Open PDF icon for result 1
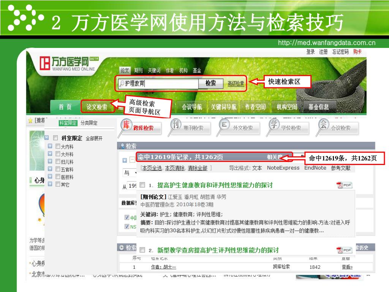Image resolution: width=389 pixels, height=292 pixels. [344, 185]
